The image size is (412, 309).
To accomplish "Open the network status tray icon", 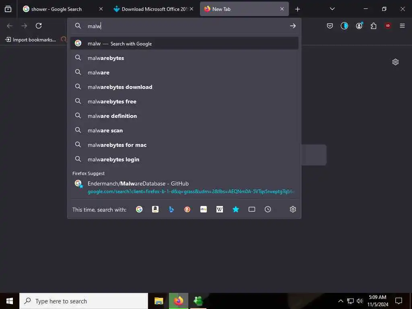I will click(350, 301).
